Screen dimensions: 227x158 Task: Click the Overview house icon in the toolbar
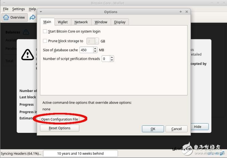coord(6,17)
